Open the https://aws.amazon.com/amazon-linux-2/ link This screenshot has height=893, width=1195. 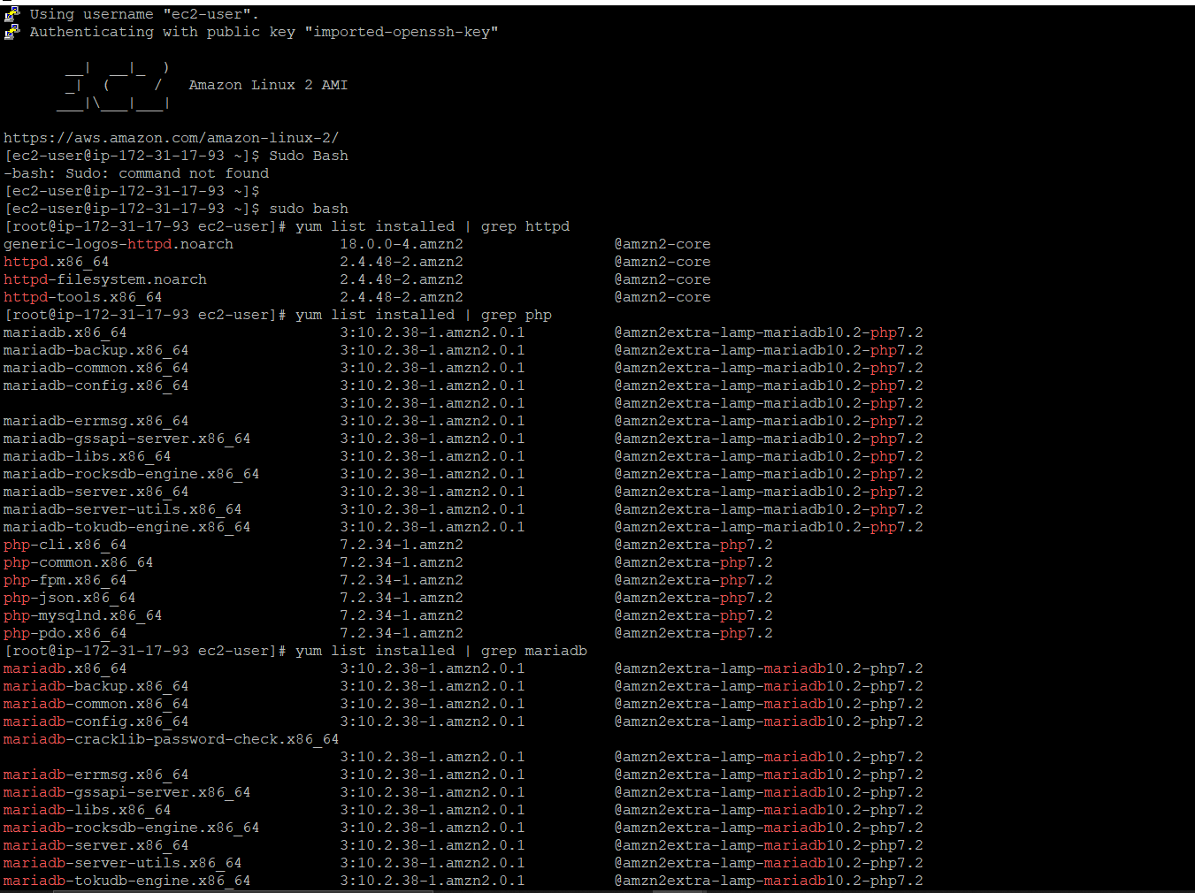[x=172, y=137]
